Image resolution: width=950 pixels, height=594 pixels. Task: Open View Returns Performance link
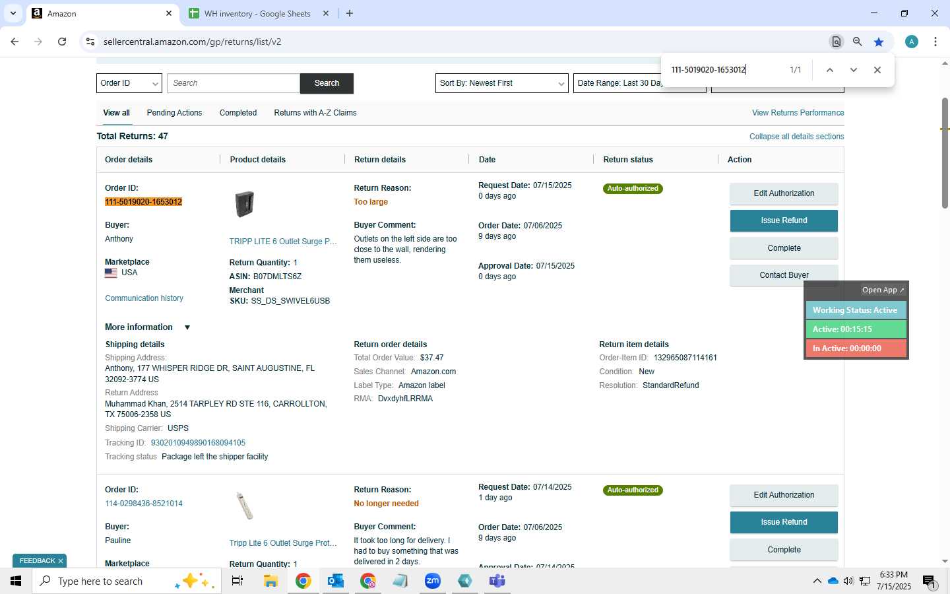(x=798, y=113)
